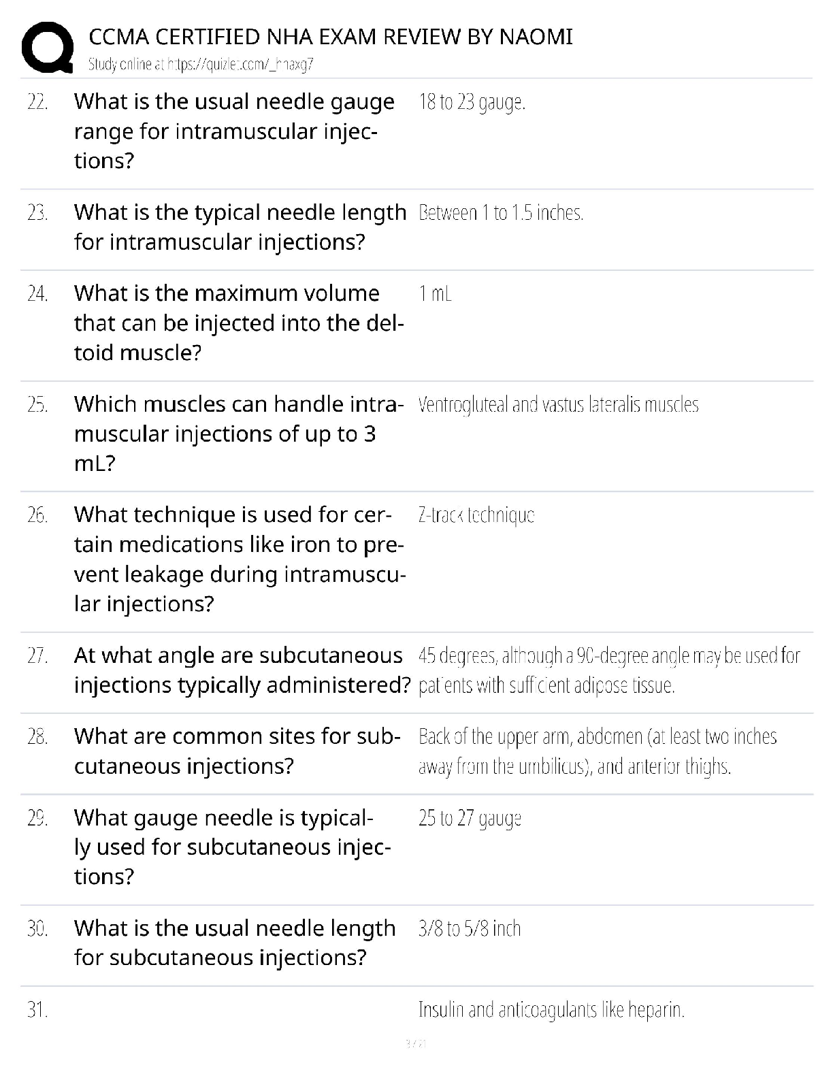Click the page number indicator at bottom

415,1043
